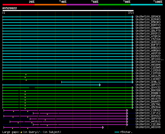Click the UniRef100_B6KSD6 label
Screen dimensions: 165x134
[x=148, y=90]
